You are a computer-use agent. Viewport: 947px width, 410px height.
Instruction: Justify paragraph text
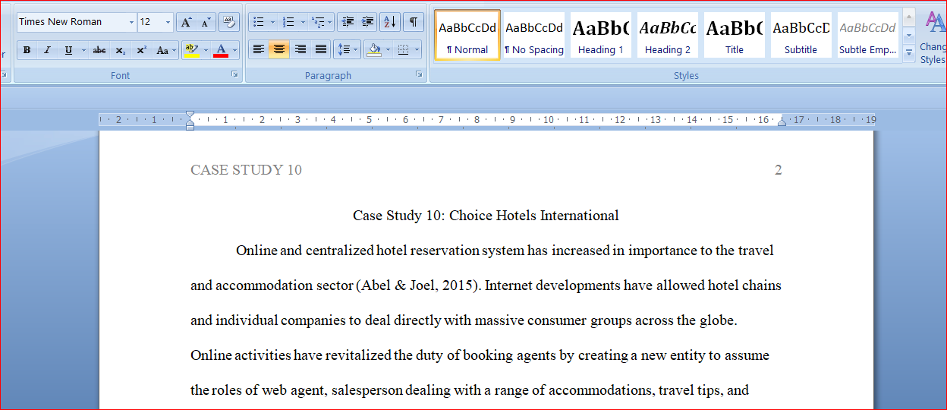pos(321,50)
